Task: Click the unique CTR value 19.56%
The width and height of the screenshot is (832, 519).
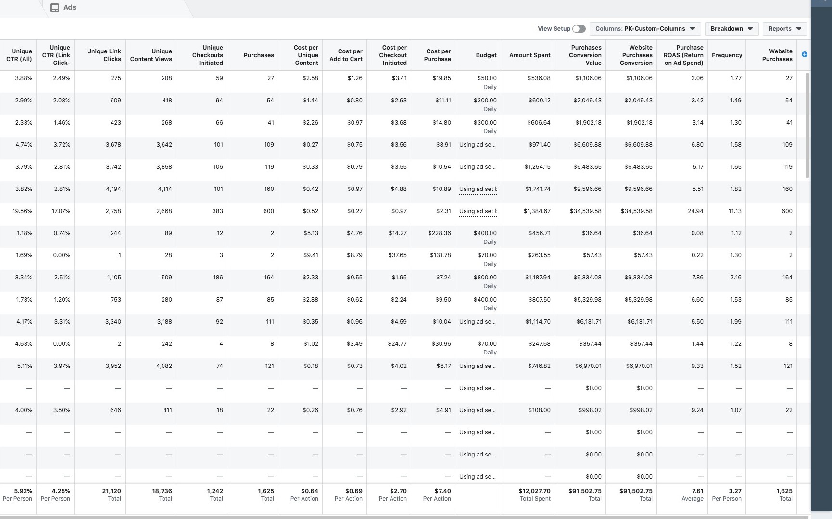Action: click(x=23, y=211)
